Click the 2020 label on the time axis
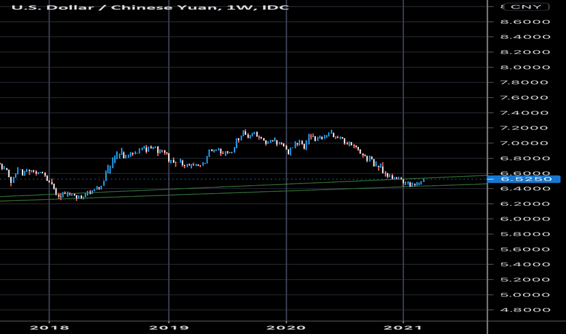 coord(286,328)
